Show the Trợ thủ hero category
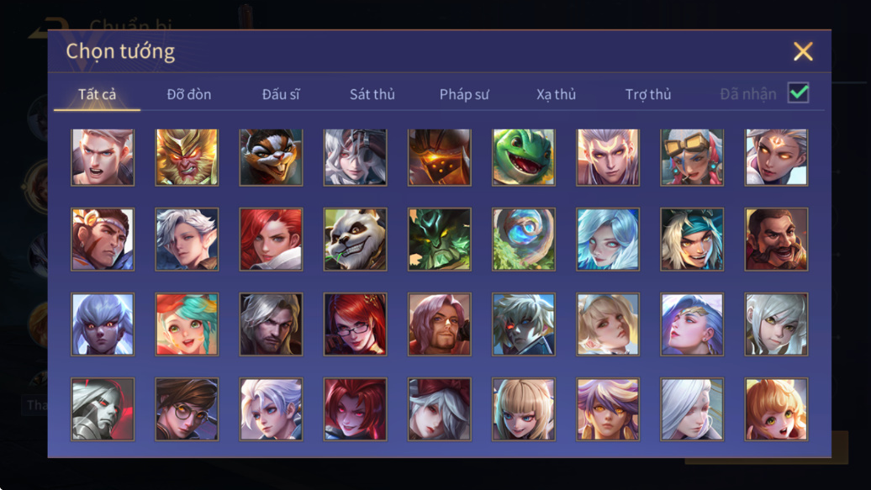The width and height of the screenshot is (871, 490). (x=648, y=94)
